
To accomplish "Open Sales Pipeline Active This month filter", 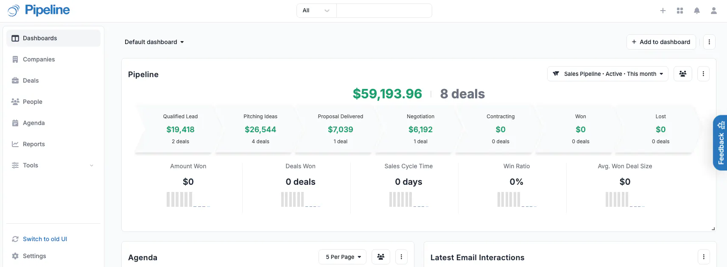I will pyautogui.click(x=608, y=74).
